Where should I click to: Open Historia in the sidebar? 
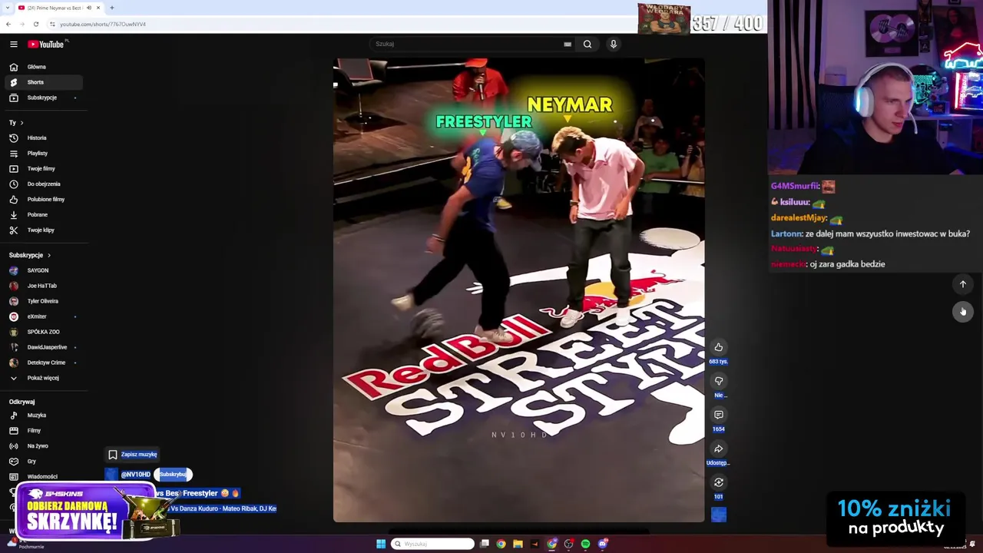point(44,138)
